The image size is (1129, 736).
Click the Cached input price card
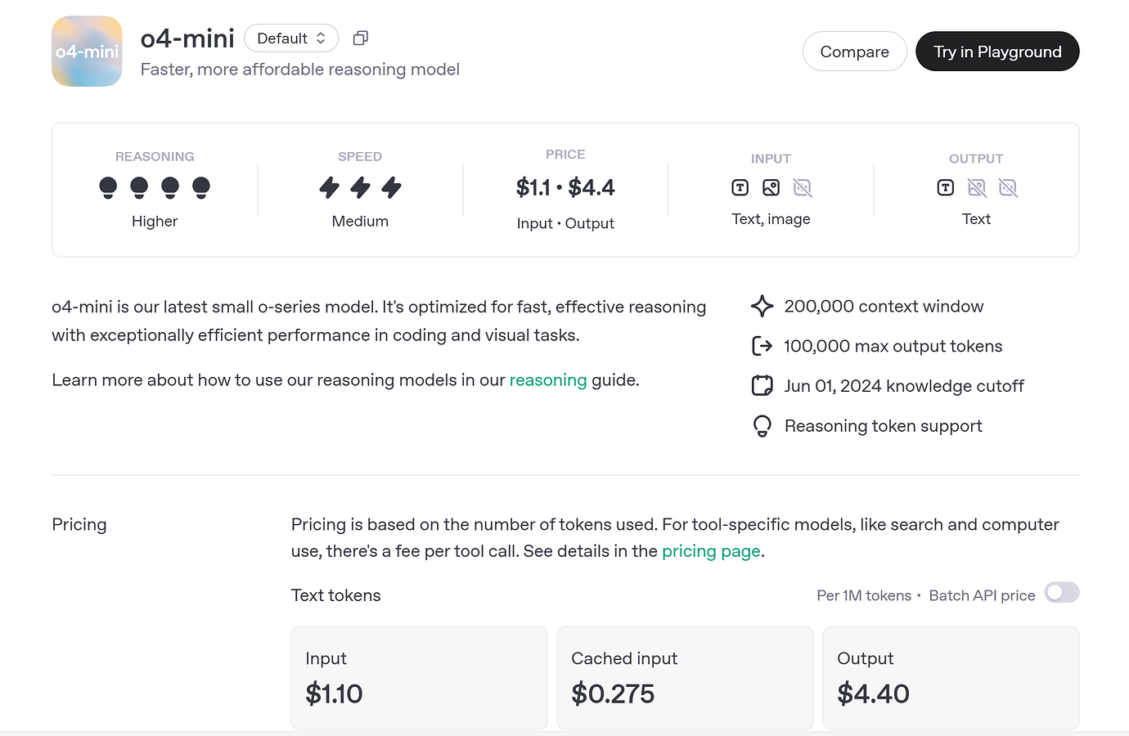point(685,678)
